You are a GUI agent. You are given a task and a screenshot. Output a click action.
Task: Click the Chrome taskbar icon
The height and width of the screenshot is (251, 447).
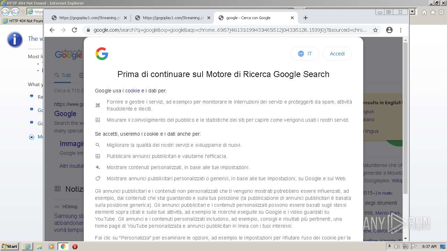(63, 246)
